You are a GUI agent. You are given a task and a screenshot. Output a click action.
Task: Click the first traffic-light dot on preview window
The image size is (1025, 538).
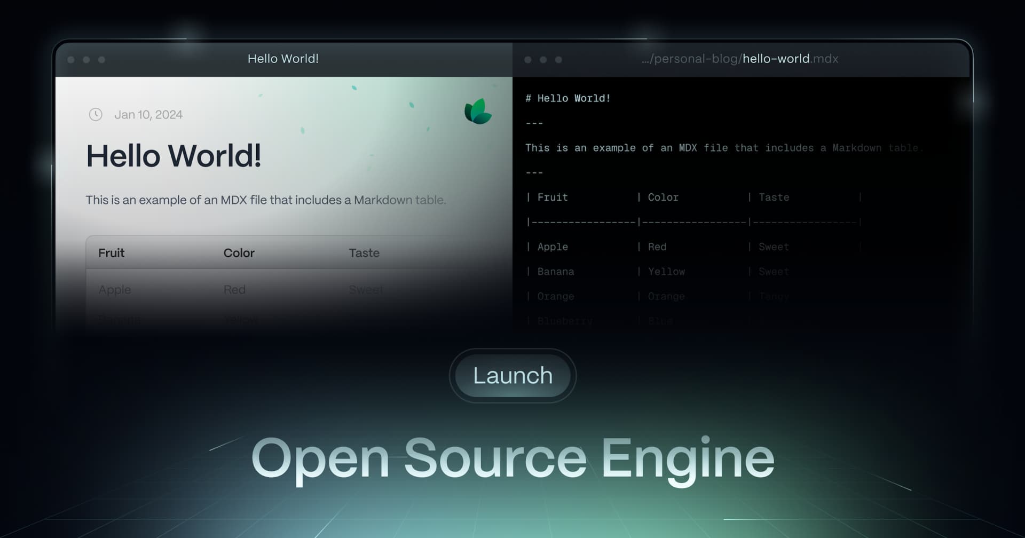(x=71, y=60)
